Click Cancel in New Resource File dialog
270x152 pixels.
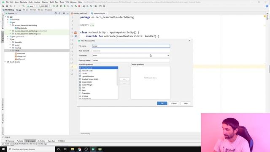(x=174, y=103)
